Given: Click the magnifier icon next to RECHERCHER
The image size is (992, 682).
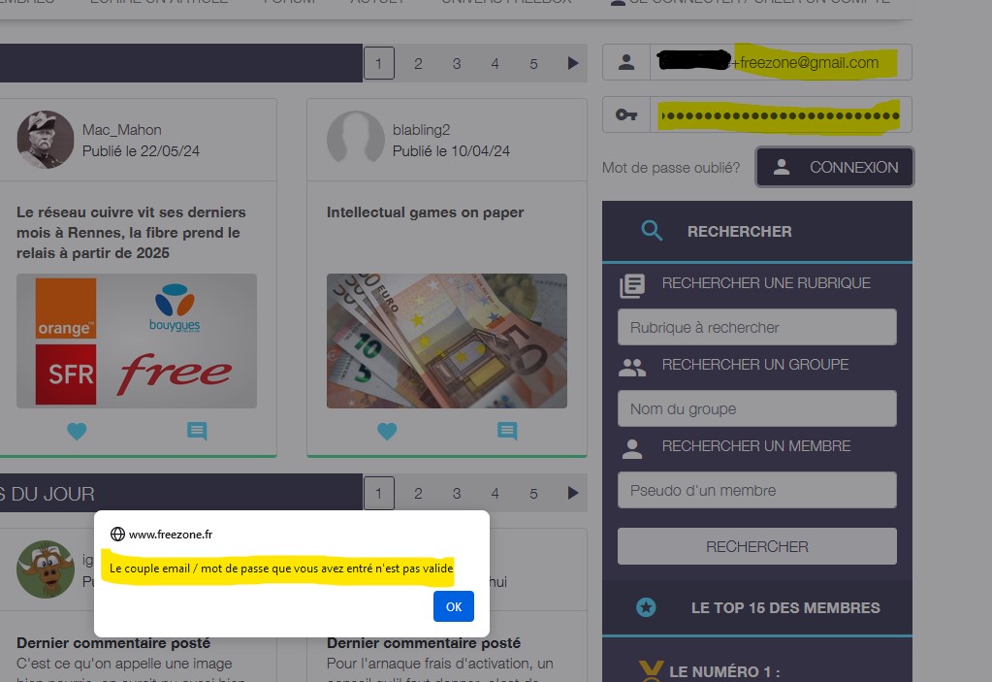Looking at the screenshot, I should click(651, 231).
